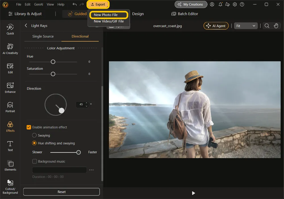
Task: Click the animation speed slider handle
Action: click(x=78, y=152)
